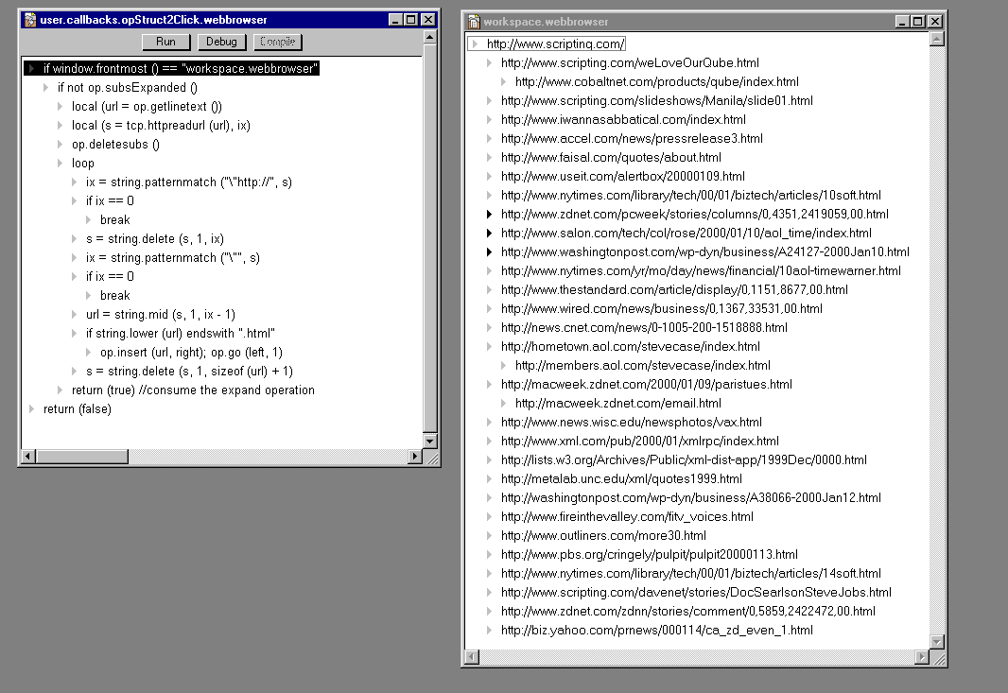Click the Run button in the script window
This screenshot has width=1008, height=693.
click(165, 42)
